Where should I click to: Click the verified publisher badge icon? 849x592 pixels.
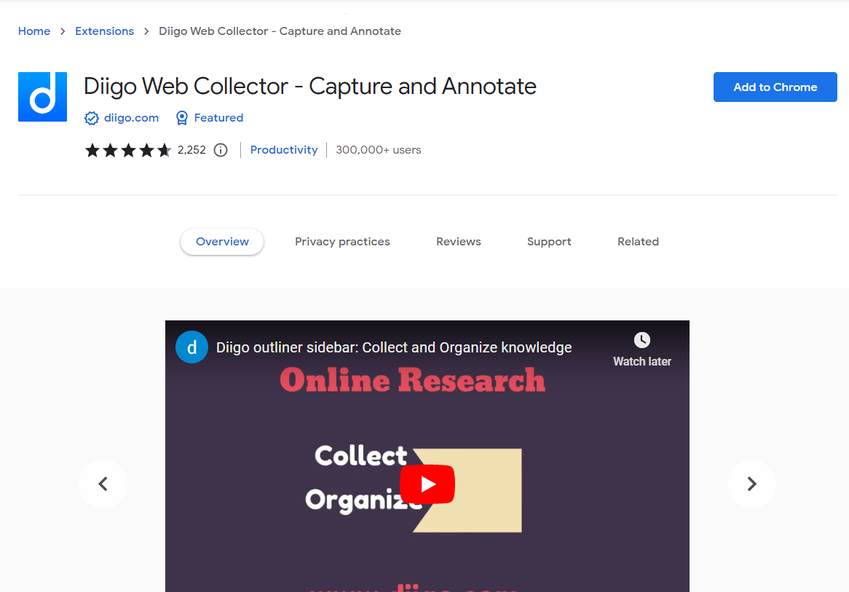[x=91, y=117]
